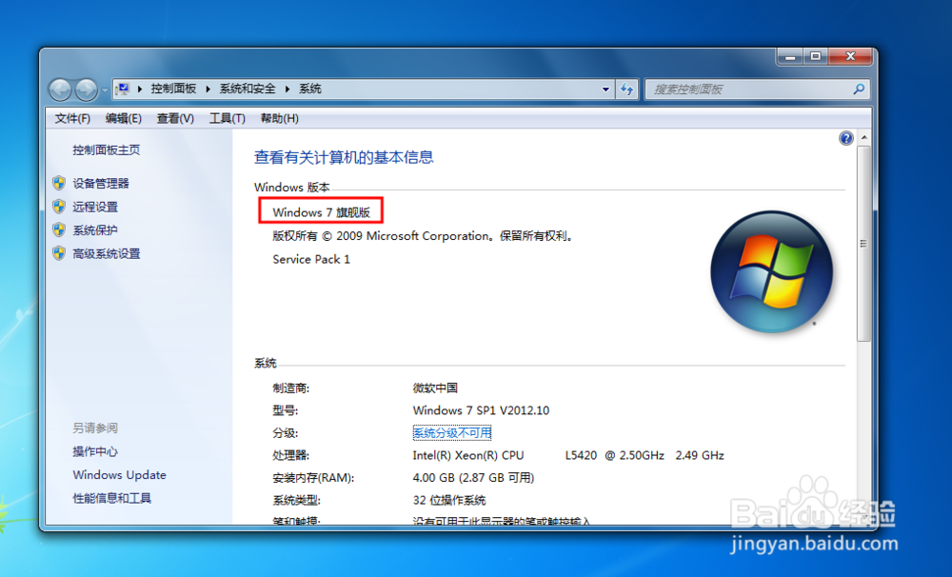Click the back navigation arrow

pos(59,89)
